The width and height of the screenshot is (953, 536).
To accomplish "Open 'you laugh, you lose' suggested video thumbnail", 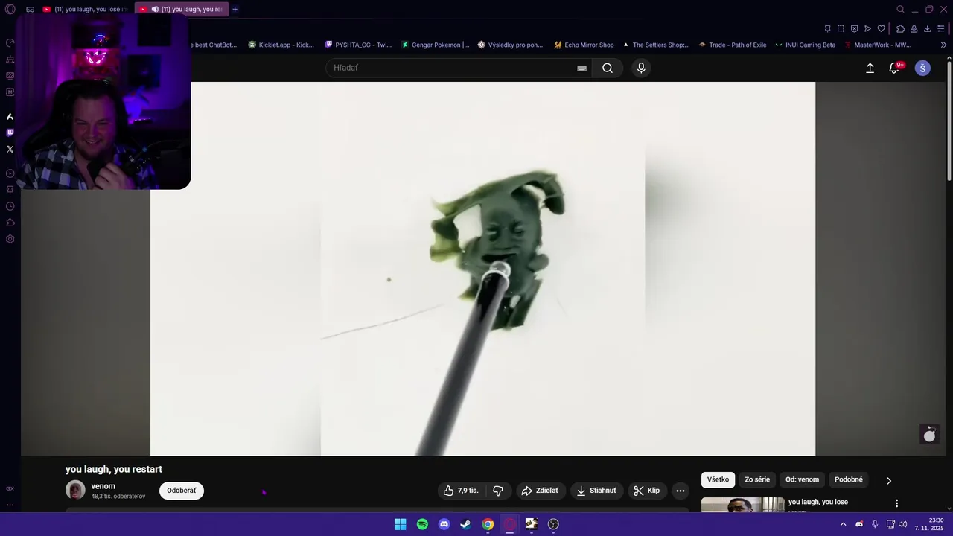I will pyautogui.click(x=743, y=505).
